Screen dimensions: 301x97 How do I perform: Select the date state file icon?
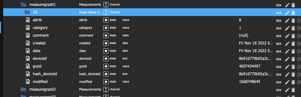pos(29,51)
